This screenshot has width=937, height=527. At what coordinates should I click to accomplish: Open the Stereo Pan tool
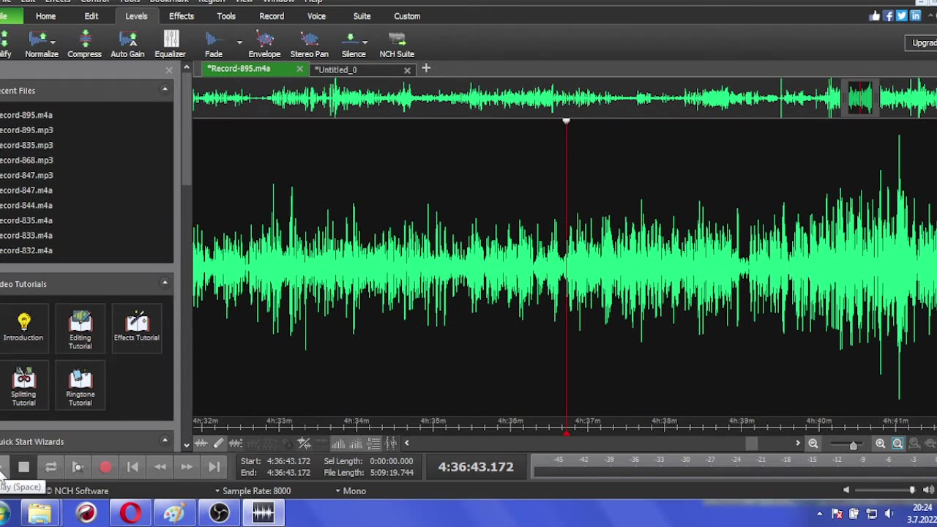tap(309, 44)
